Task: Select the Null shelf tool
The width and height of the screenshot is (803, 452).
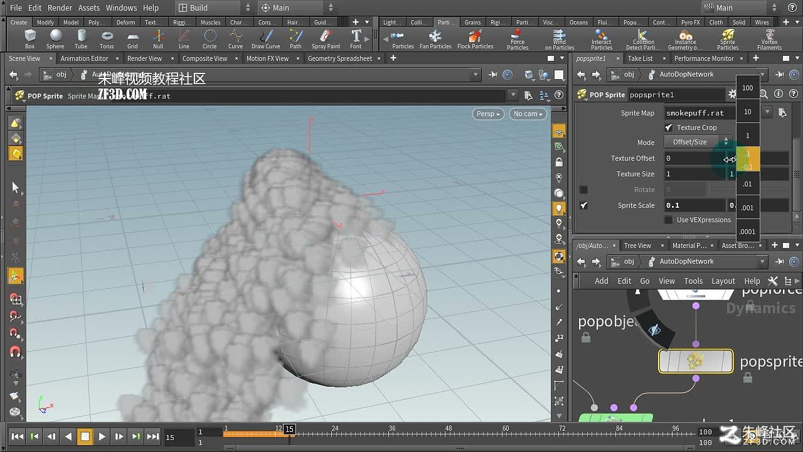Action: point(158,39)
